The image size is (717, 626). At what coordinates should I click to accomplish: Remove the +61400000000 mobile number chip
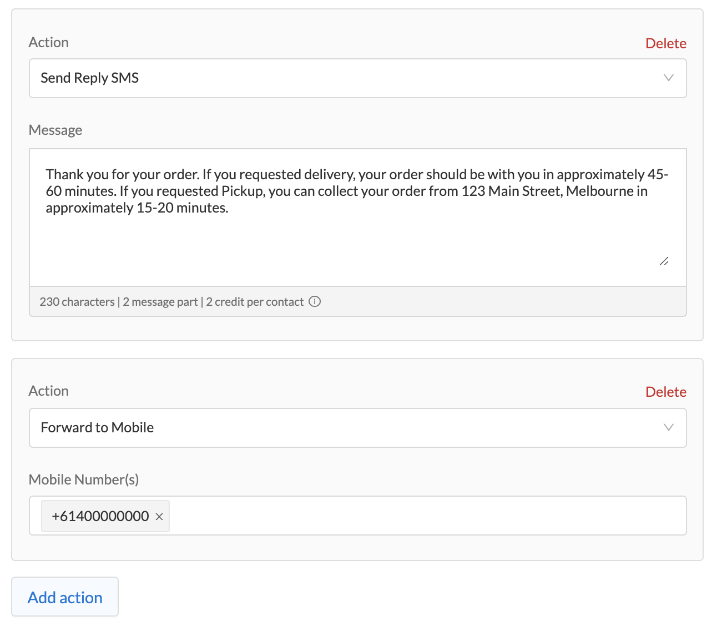[x=159, y=516]
